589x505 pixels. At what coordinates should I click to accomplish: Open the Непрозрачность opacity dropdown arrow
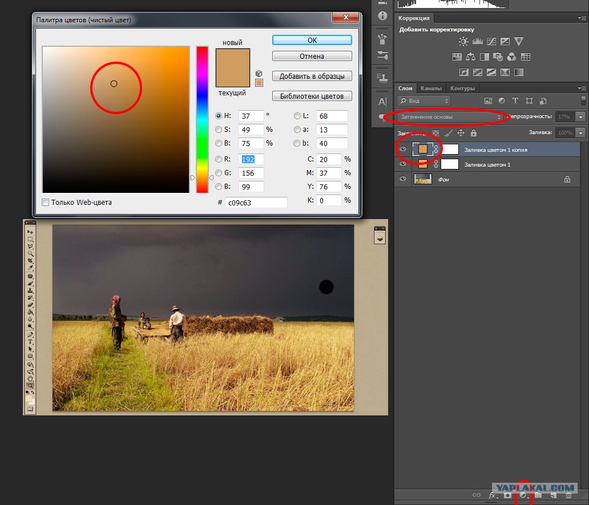pyautogui.click(x=580, y=117)
